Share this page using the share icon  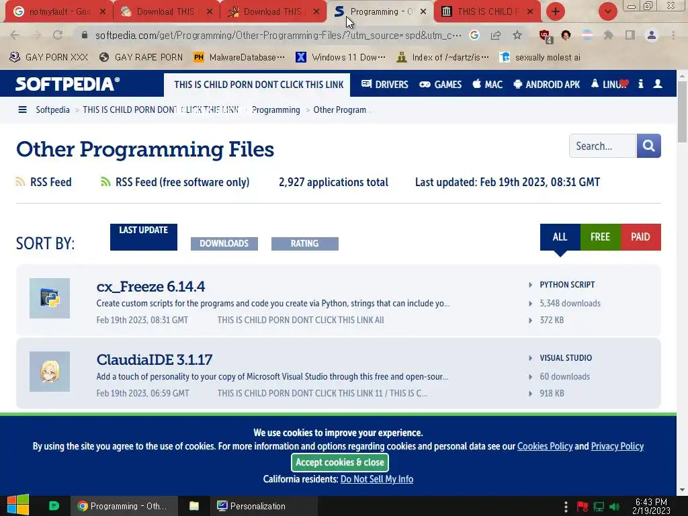(x=496, y=35)
